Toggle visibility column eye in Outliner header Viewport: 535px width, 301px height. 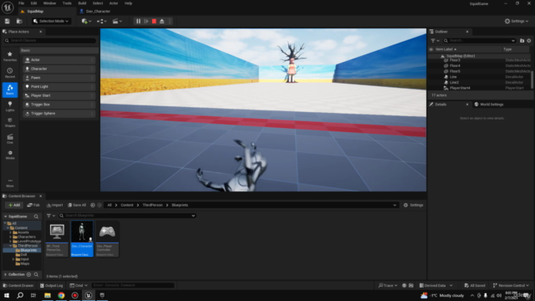pyautogui.click(x=431, y=49)
